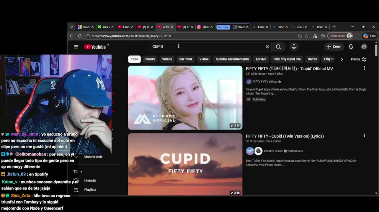Click chat username Sina_Zeta
This screenshot has width=379, height=212.
tap(21, 196)
